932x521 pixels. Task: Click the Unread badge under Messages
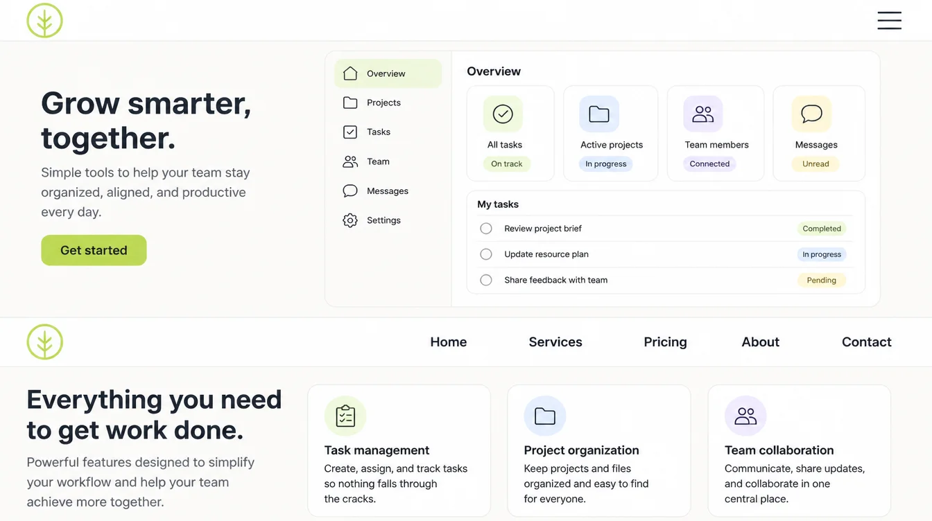[x=815, y=164]
